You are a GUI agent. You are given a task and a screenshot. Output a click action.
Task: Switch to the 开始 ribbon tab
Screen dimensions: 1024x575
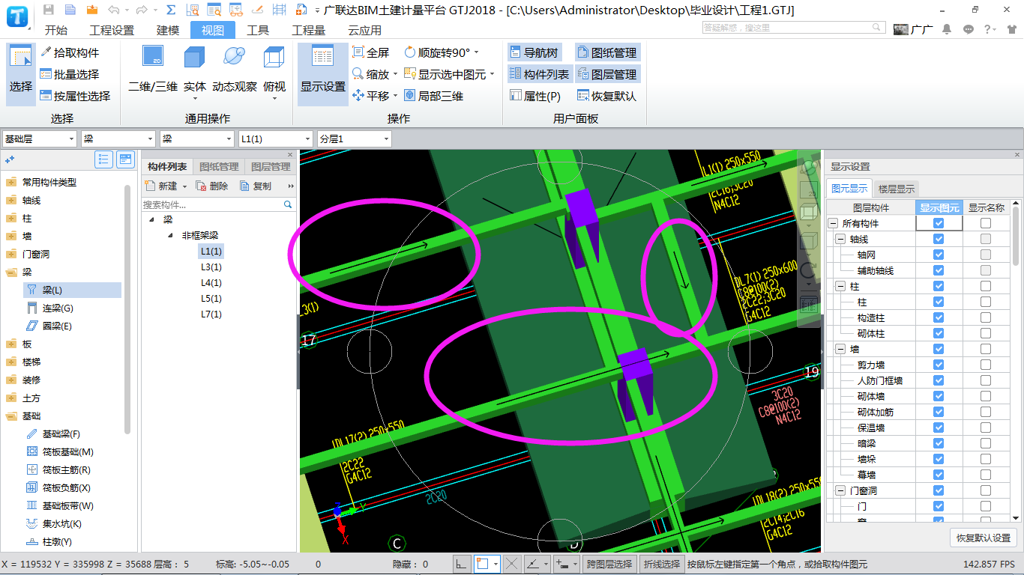click(x=56, y=30)
